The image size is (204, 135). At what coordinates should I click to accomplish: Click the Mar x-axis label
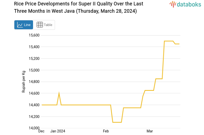click(150, 131)
